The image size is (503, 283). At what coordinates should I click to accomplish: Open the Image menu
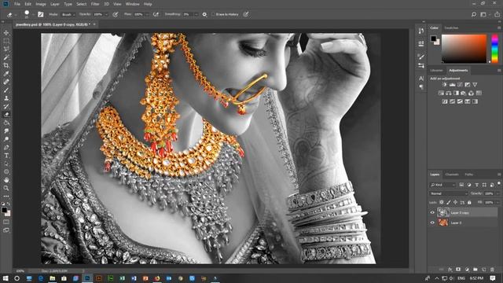(x=41, y=4)
